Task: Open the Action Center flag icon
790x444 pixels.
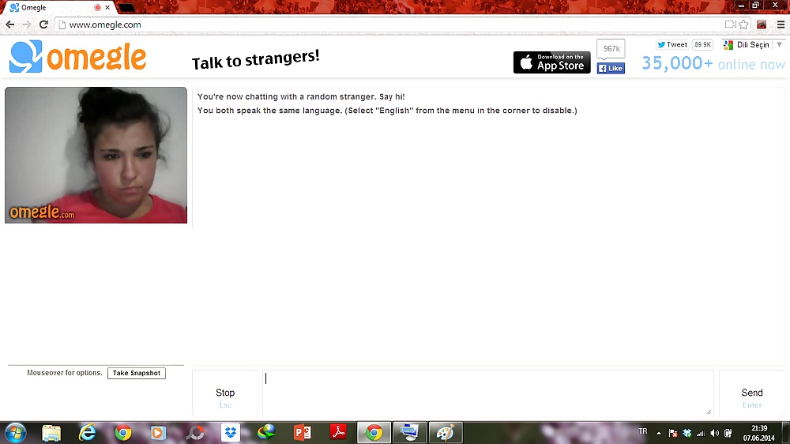Action: point(672,433)
